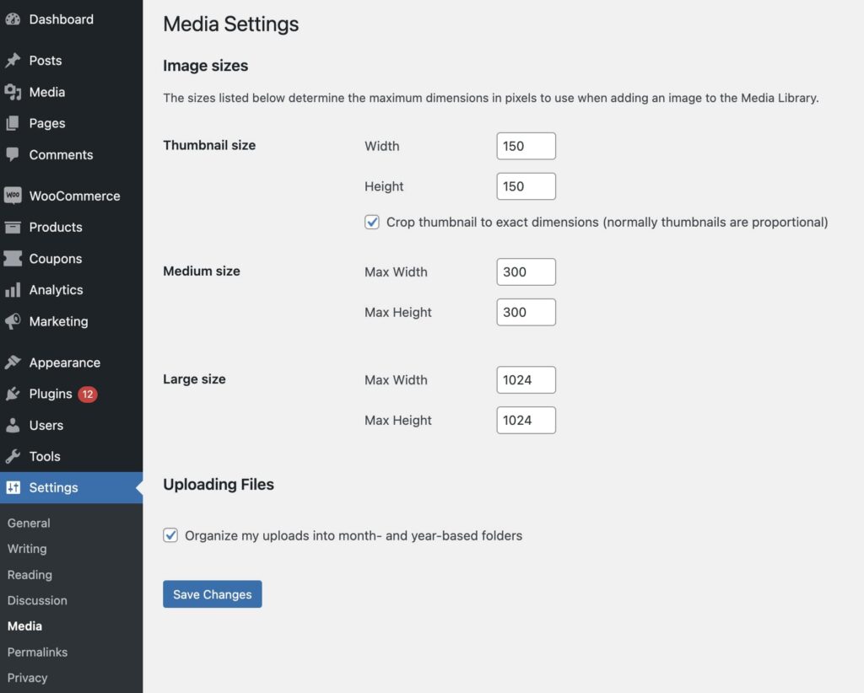Open the Discussion settings menu item
The width and height of the screenshot is (864, 693).
coord(37,600)
